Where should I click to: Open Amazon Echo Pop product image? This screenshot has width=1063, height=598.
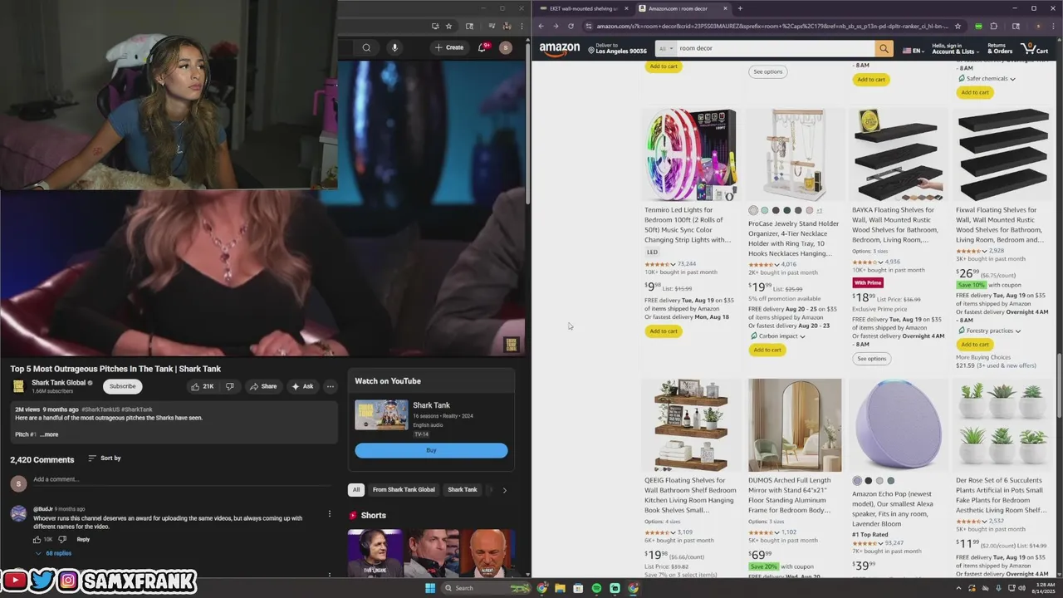[x=898, y=425]
